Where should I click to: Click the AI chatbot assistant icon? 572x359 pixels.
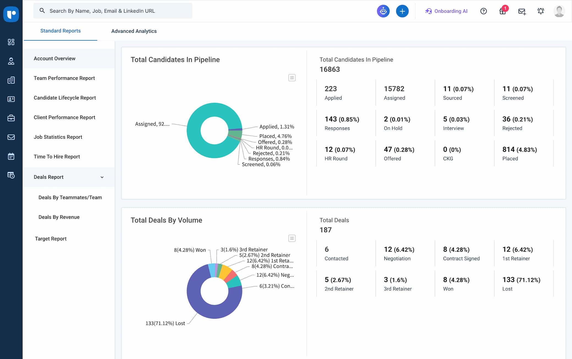(383, 11)
